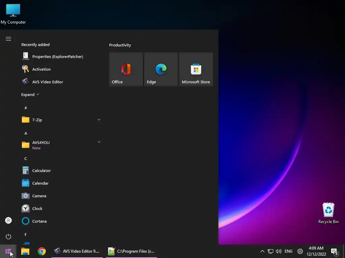This screenshot has height=258, width=345.
Task: Launch Cortana from the app list
Action: click(x=61, y=221)
